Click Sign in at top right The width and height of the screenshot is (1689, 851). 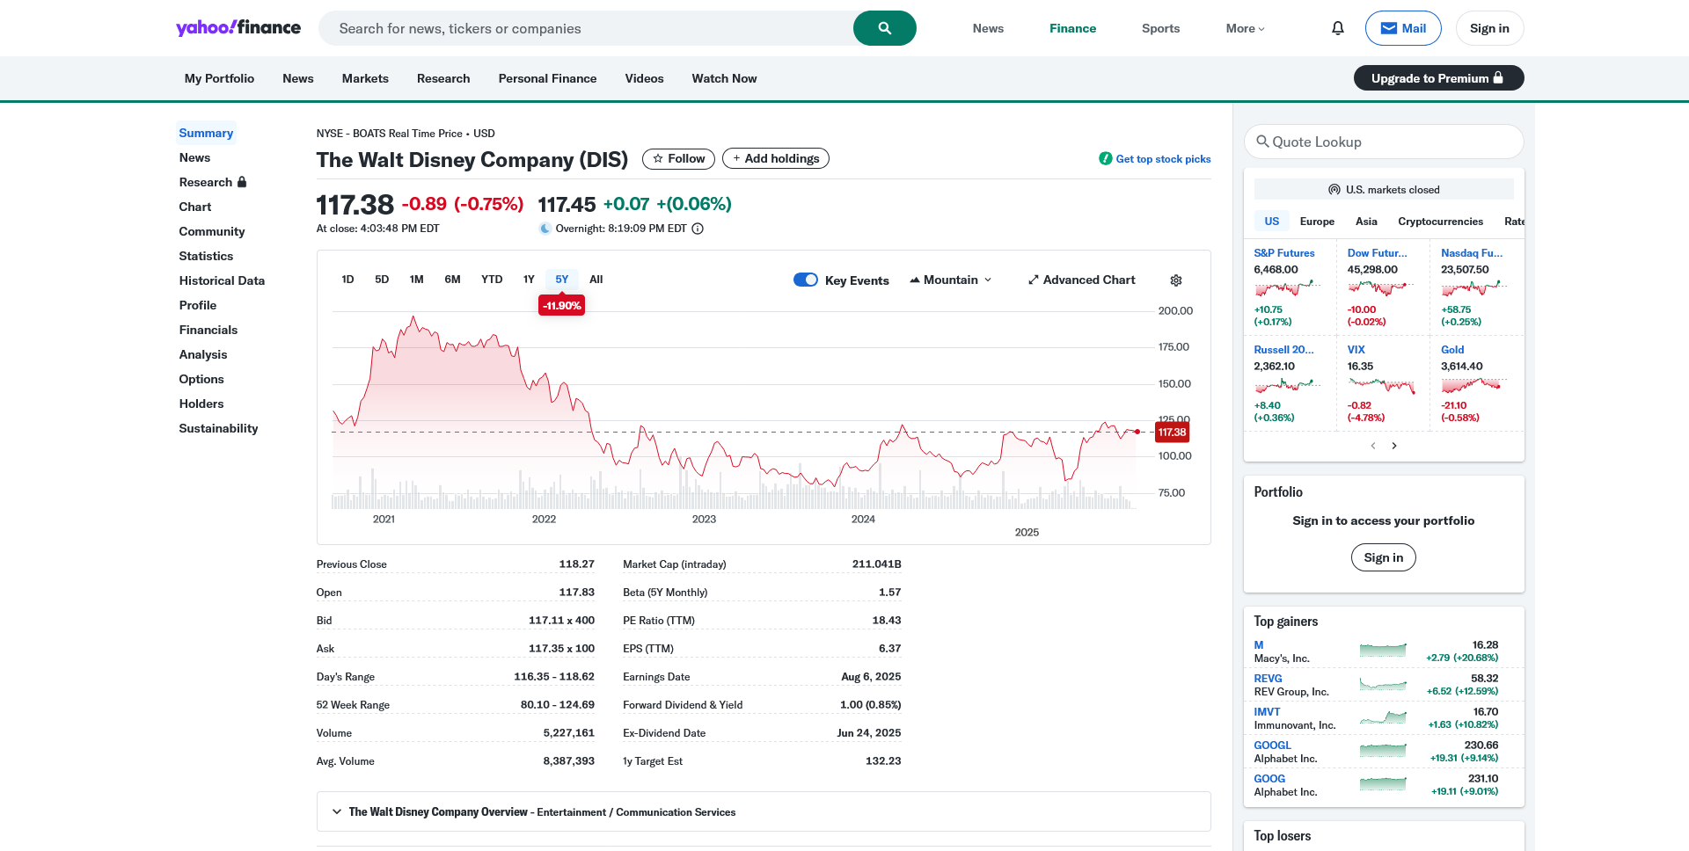coord(1489,28)
